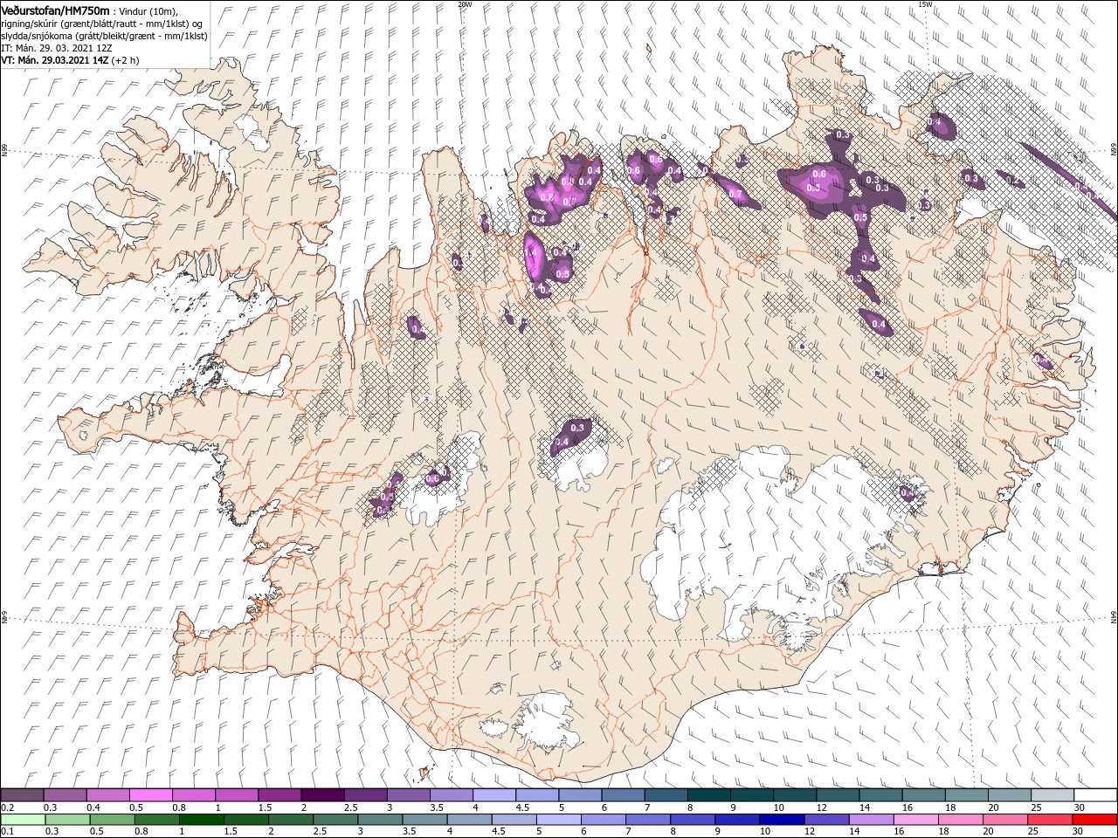The image size is (1118, 838).
Task: Click the 20W longitude label
Action: [465, 4]
